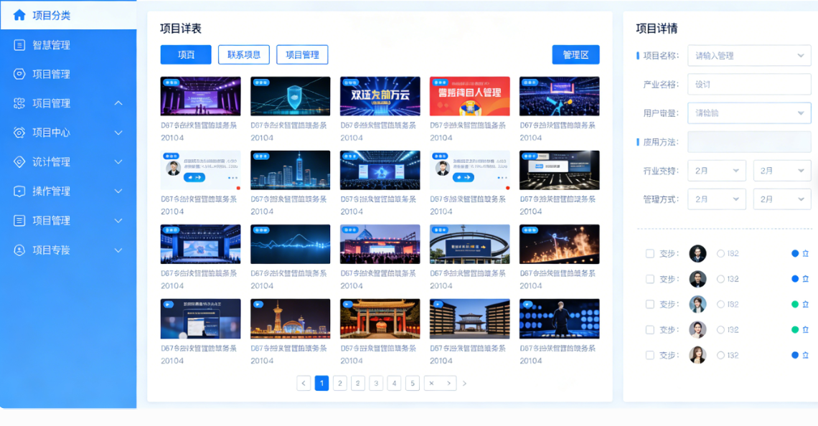Click the 立 icon in the bow-tie man's row
Viewport: 818px width, 426px height.
click(x=806, y=279)
